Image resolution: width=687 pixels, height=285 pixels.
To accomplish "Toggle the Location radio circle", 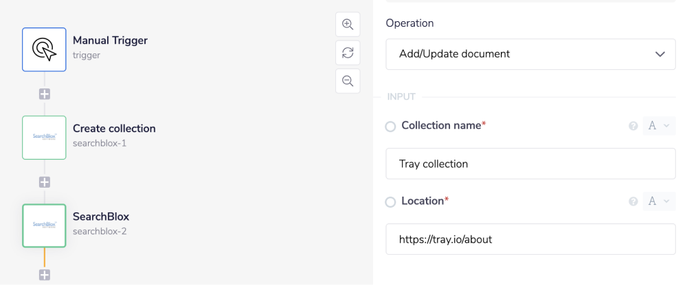I will (x=390, y=202).
